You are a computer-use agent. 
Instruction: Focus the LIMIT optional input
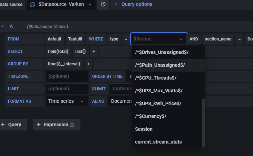coord(67,89)
